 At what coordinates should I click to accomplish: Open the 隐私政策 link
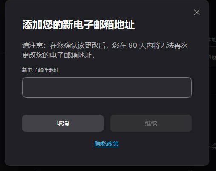click(107, 144)
